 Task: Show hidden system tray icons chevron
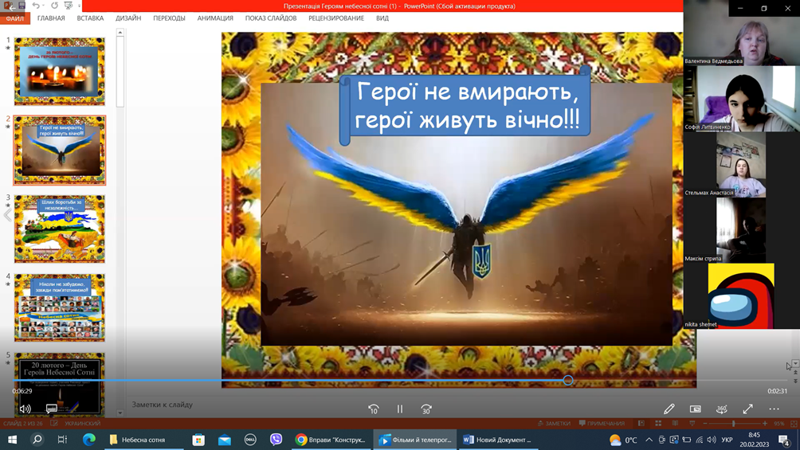649,440
